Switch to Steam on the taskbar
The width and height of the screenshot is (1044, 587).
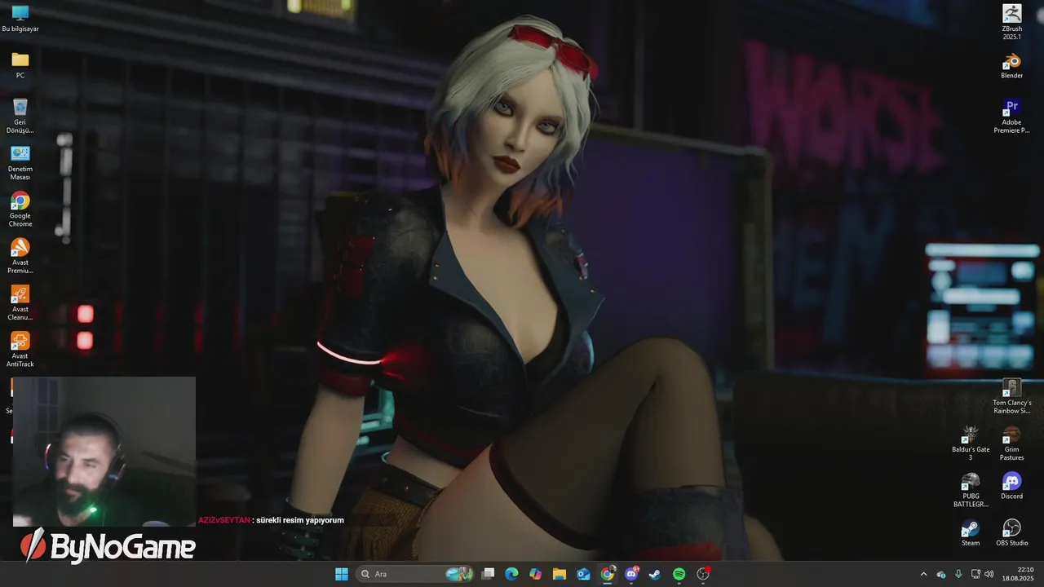[x=655, y=574]
